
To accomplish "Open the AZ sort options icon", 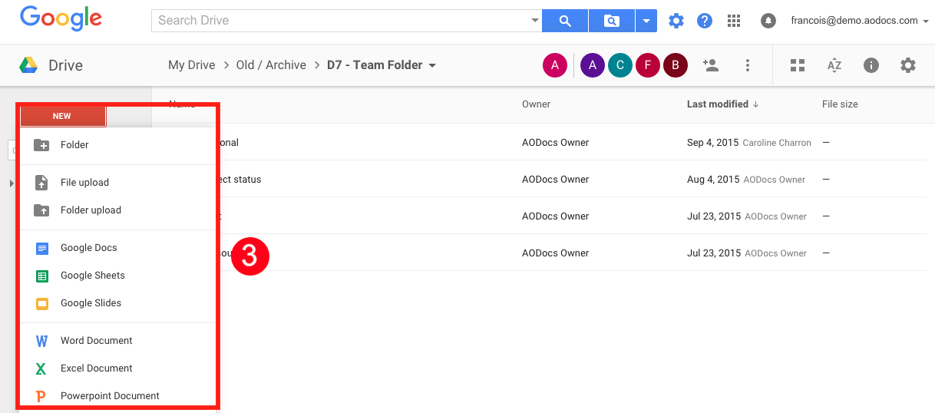I will pyautogui.click(x=834, y=65).
